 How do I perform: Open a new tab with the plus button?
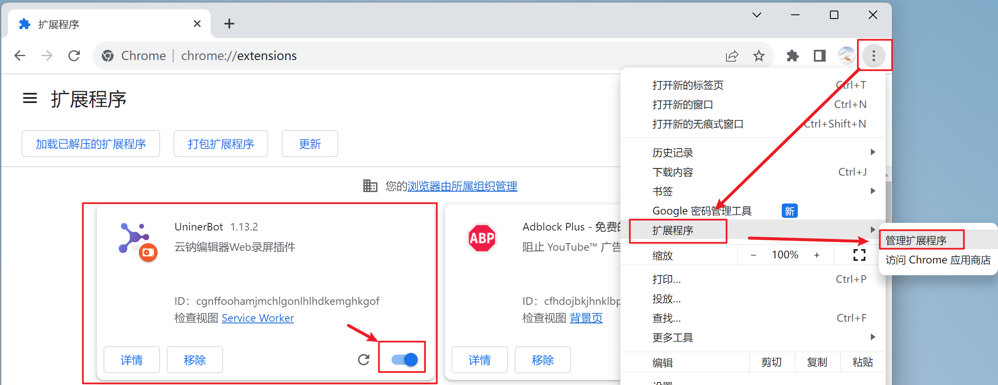pos(229,24)
